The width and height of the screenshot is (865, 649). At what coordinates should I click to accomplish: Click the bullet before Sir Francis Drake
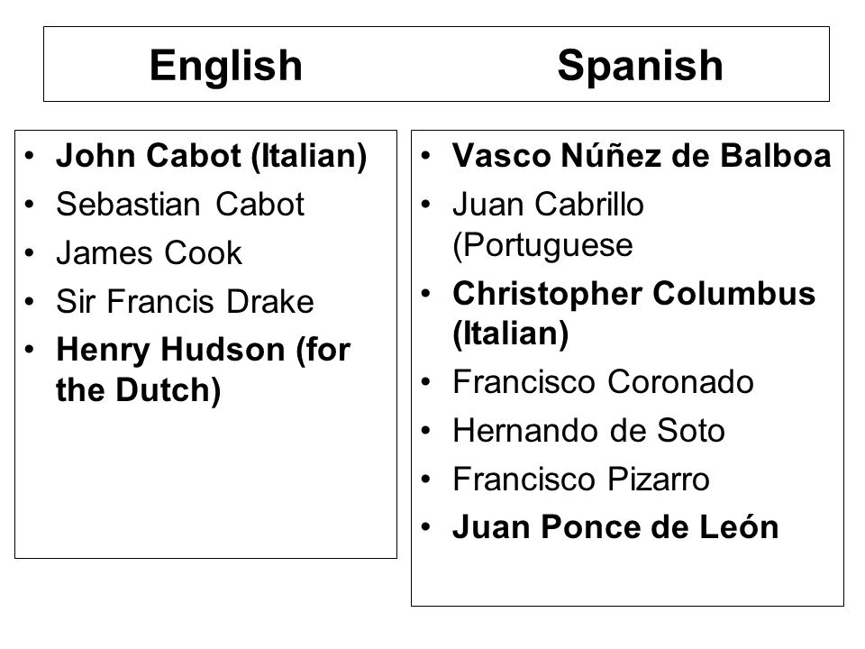(x=29, y=301)
